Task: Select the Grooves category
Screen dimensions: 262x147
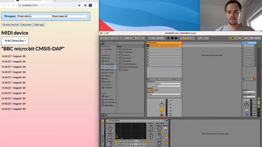Action: click(x=107, y=85)
